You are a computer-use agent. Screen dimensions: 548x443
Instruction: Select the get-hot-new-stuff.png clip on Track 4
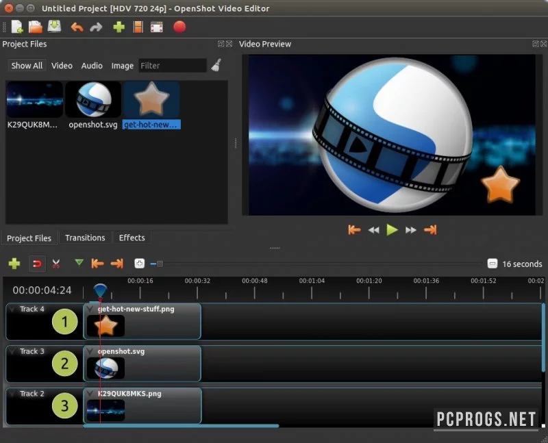coord(142,321)
